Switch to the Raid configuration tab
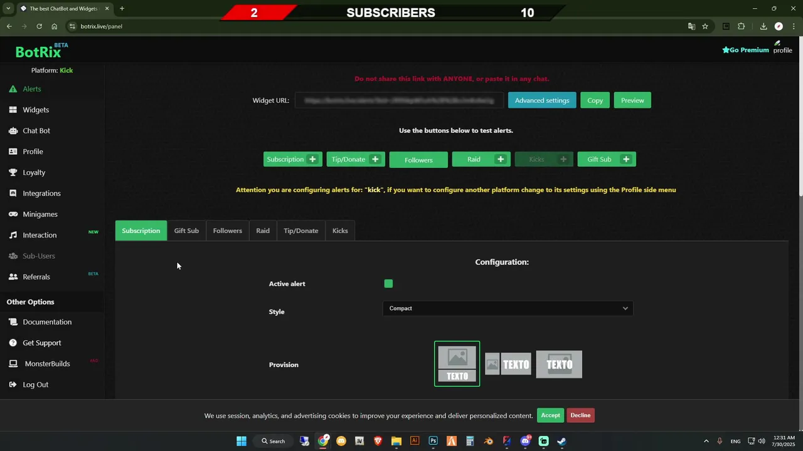This screenshot has width=803, height=451. pos(263,231)
